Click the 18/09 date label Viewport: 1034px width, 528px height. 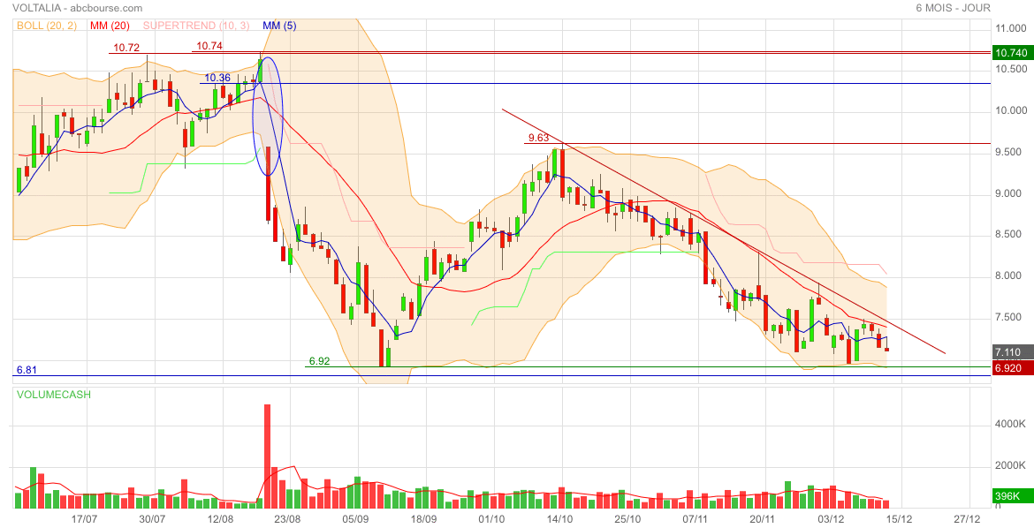(x=423, y=519)
